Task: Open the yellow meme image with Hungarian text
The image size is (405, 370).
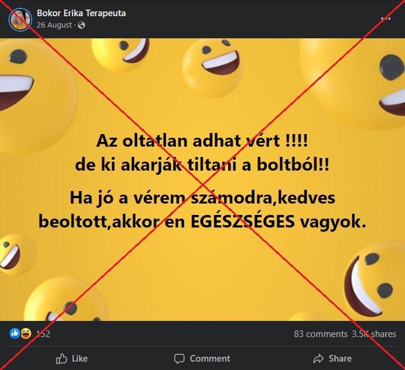Action: point(202,180)
